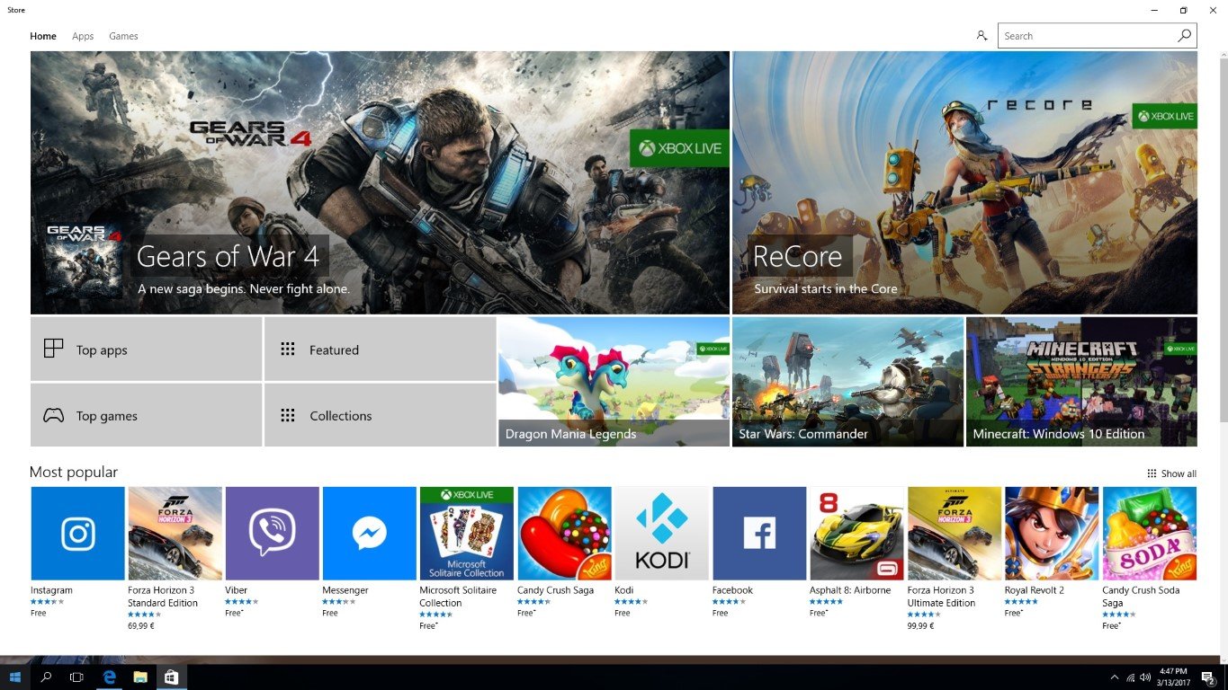Click the 99,99 € price
The width and height of the screenshot is (1228, 690).
(920, 626)
